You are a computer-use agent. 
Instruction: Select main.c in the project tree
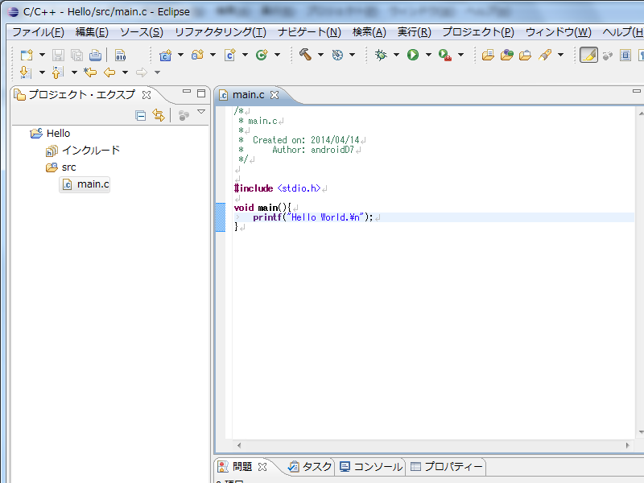[93, 184]
